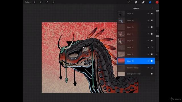Toggle the Layers panel icon
The height and width of the screenshot is (102, 182).
pos(150,2)
